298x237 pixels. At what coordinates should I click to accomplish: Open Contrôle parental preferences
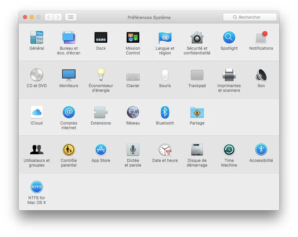point(68,150)
